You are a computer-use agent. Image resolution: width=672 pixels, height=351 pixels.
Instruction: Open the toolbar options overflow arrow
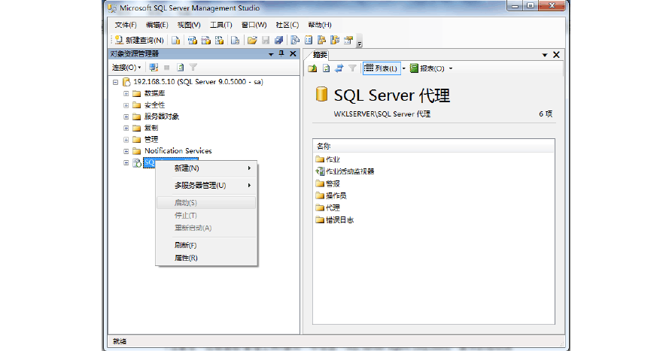(x=360, y=42)
